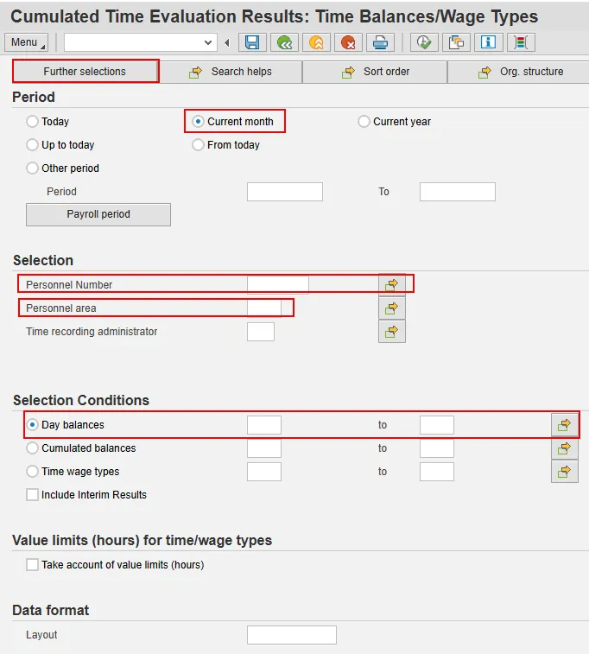Click the Execute clock icon
The width and height of the screenshot is (589, 654).
(x=424, y=42)
